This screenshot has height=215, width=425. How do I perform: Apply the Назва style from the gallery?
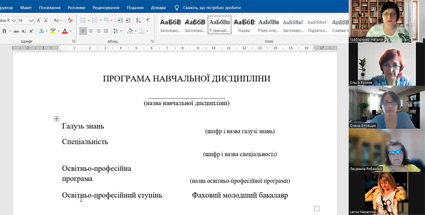click(244, 25)
